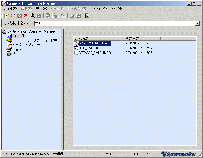Select the サービス・アプリケーション起動 tree node
The height and width of the screenshot is (158, 203).
(35, 40)
